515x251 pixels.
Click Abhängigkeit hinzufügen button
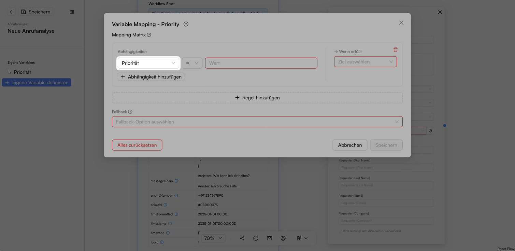(151, 77)
